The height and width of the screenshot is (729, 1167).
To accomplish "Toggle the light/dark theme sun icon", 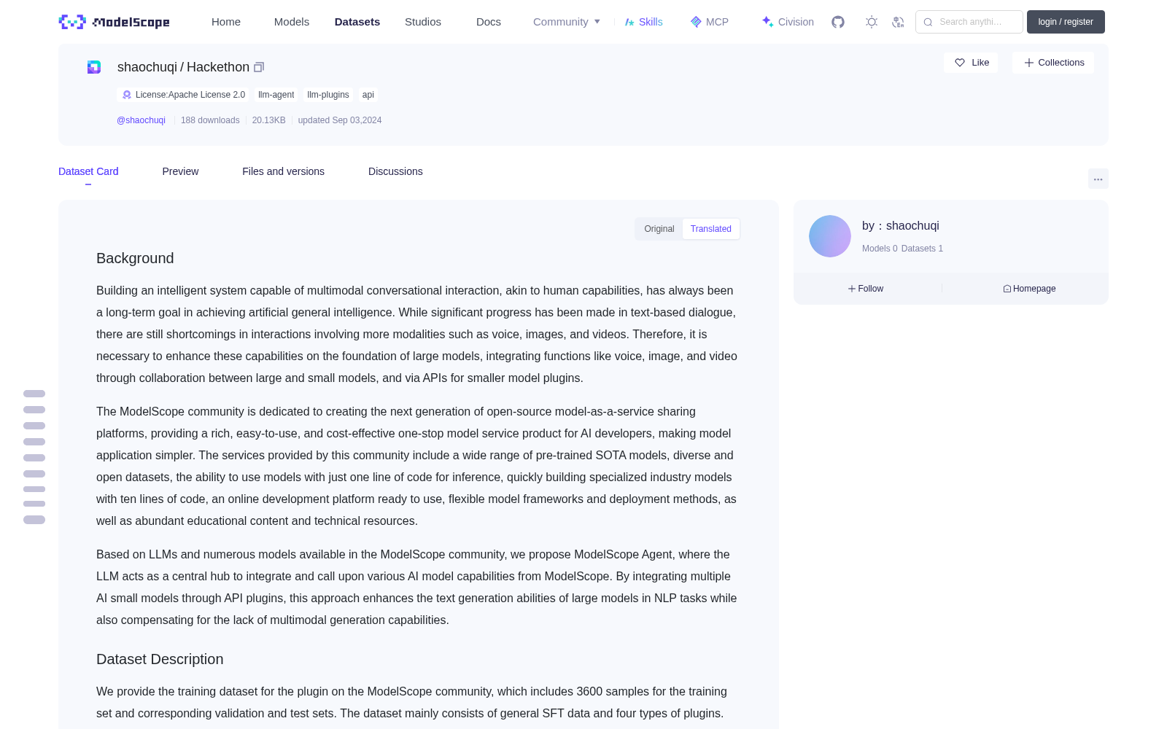I will pos(872,22).
